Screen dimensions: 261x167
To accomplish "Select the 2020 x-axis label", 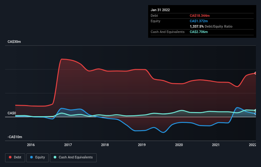I will tap(179, 145).
